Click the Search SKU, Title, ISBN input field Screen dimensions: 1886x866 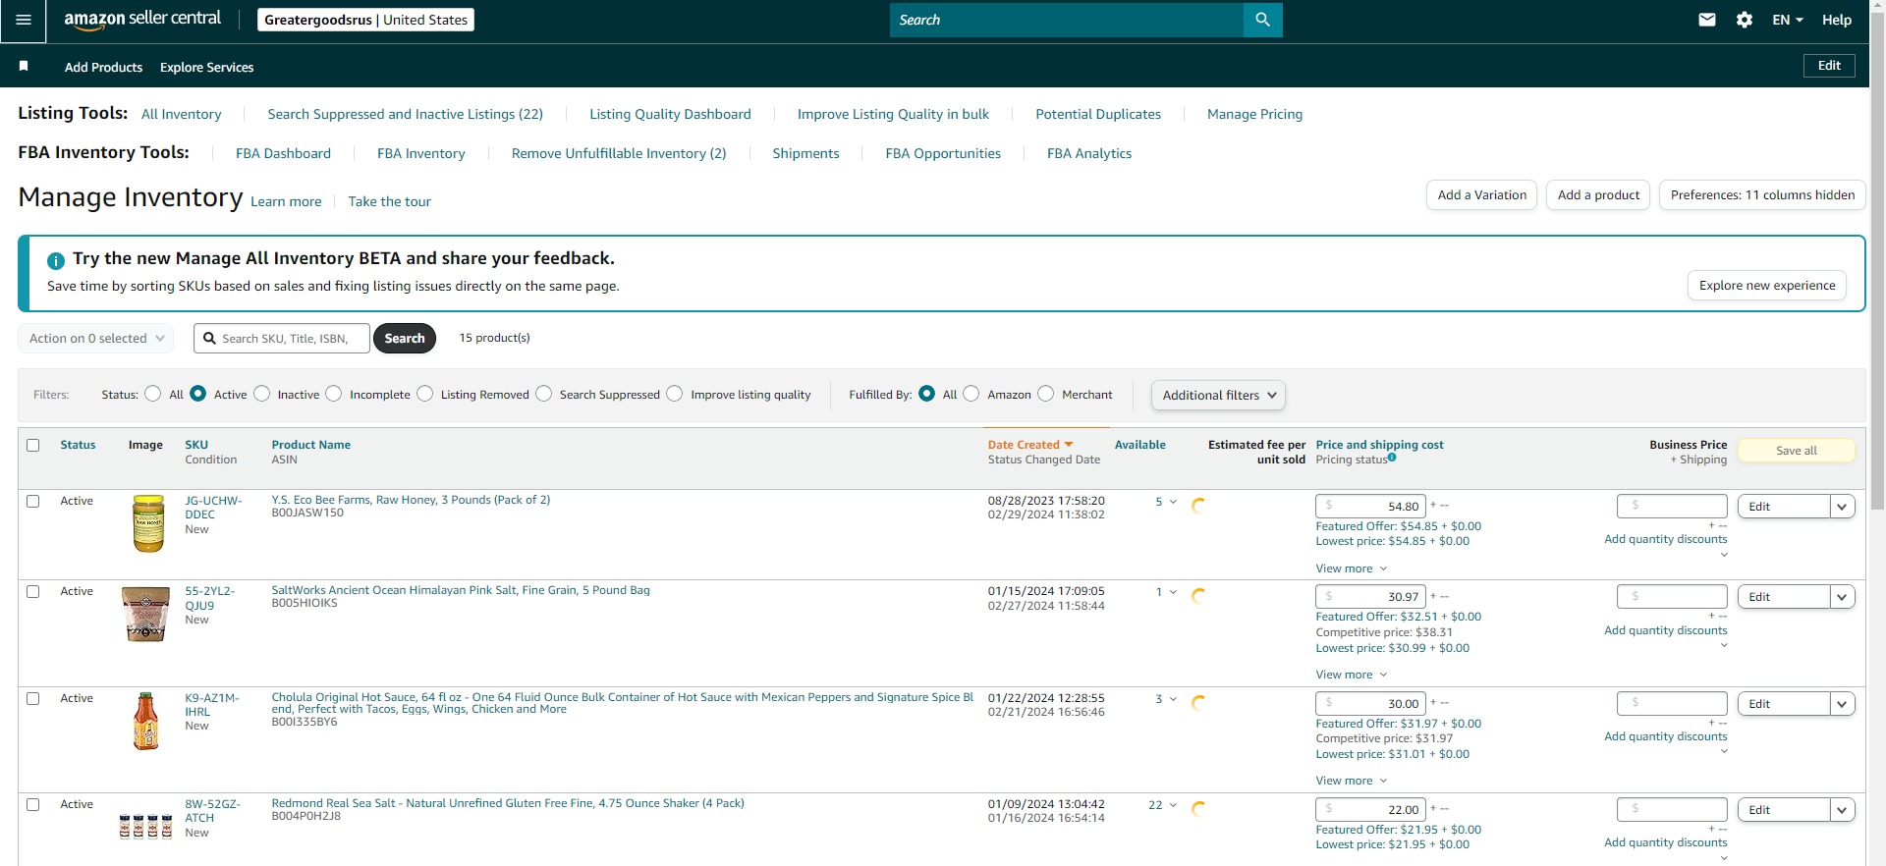pyautogui.click(x=282, y=338)
